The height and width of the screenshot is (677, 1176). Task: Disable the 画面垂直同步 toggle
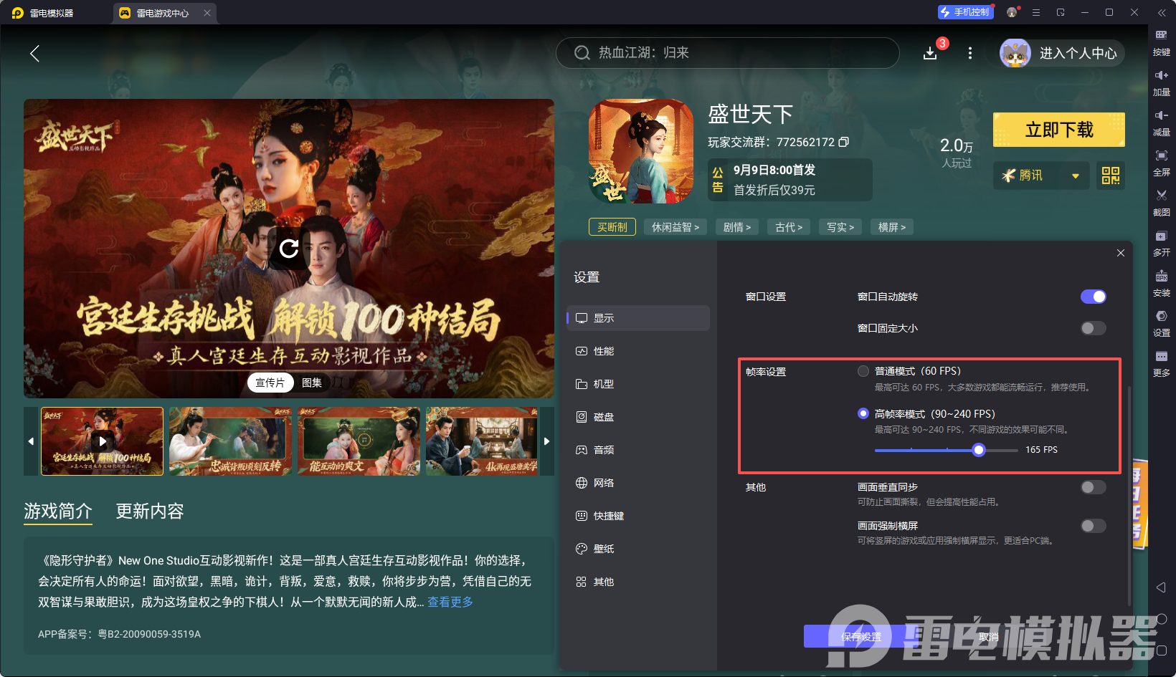1093,487
